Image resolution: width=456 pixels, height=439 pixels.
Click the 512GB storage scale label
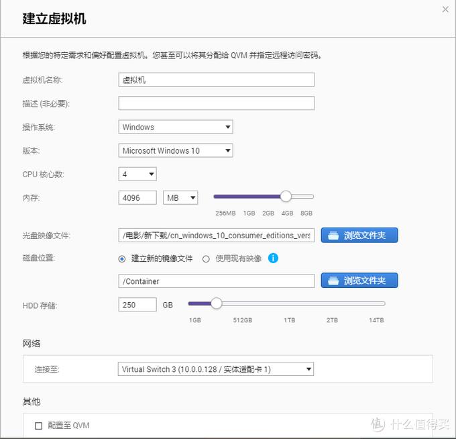tap(243, 320)
